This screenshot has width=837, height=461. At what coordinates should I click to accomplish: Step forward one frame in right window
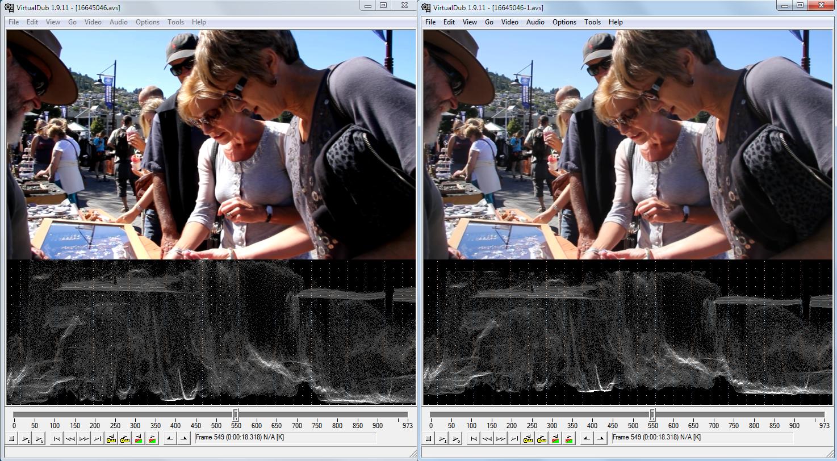[500, 438]
